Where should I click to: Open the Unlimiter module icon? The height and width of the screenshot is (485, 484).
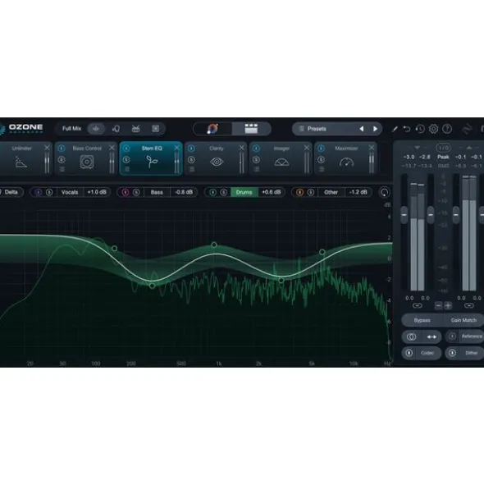[21, 162]
